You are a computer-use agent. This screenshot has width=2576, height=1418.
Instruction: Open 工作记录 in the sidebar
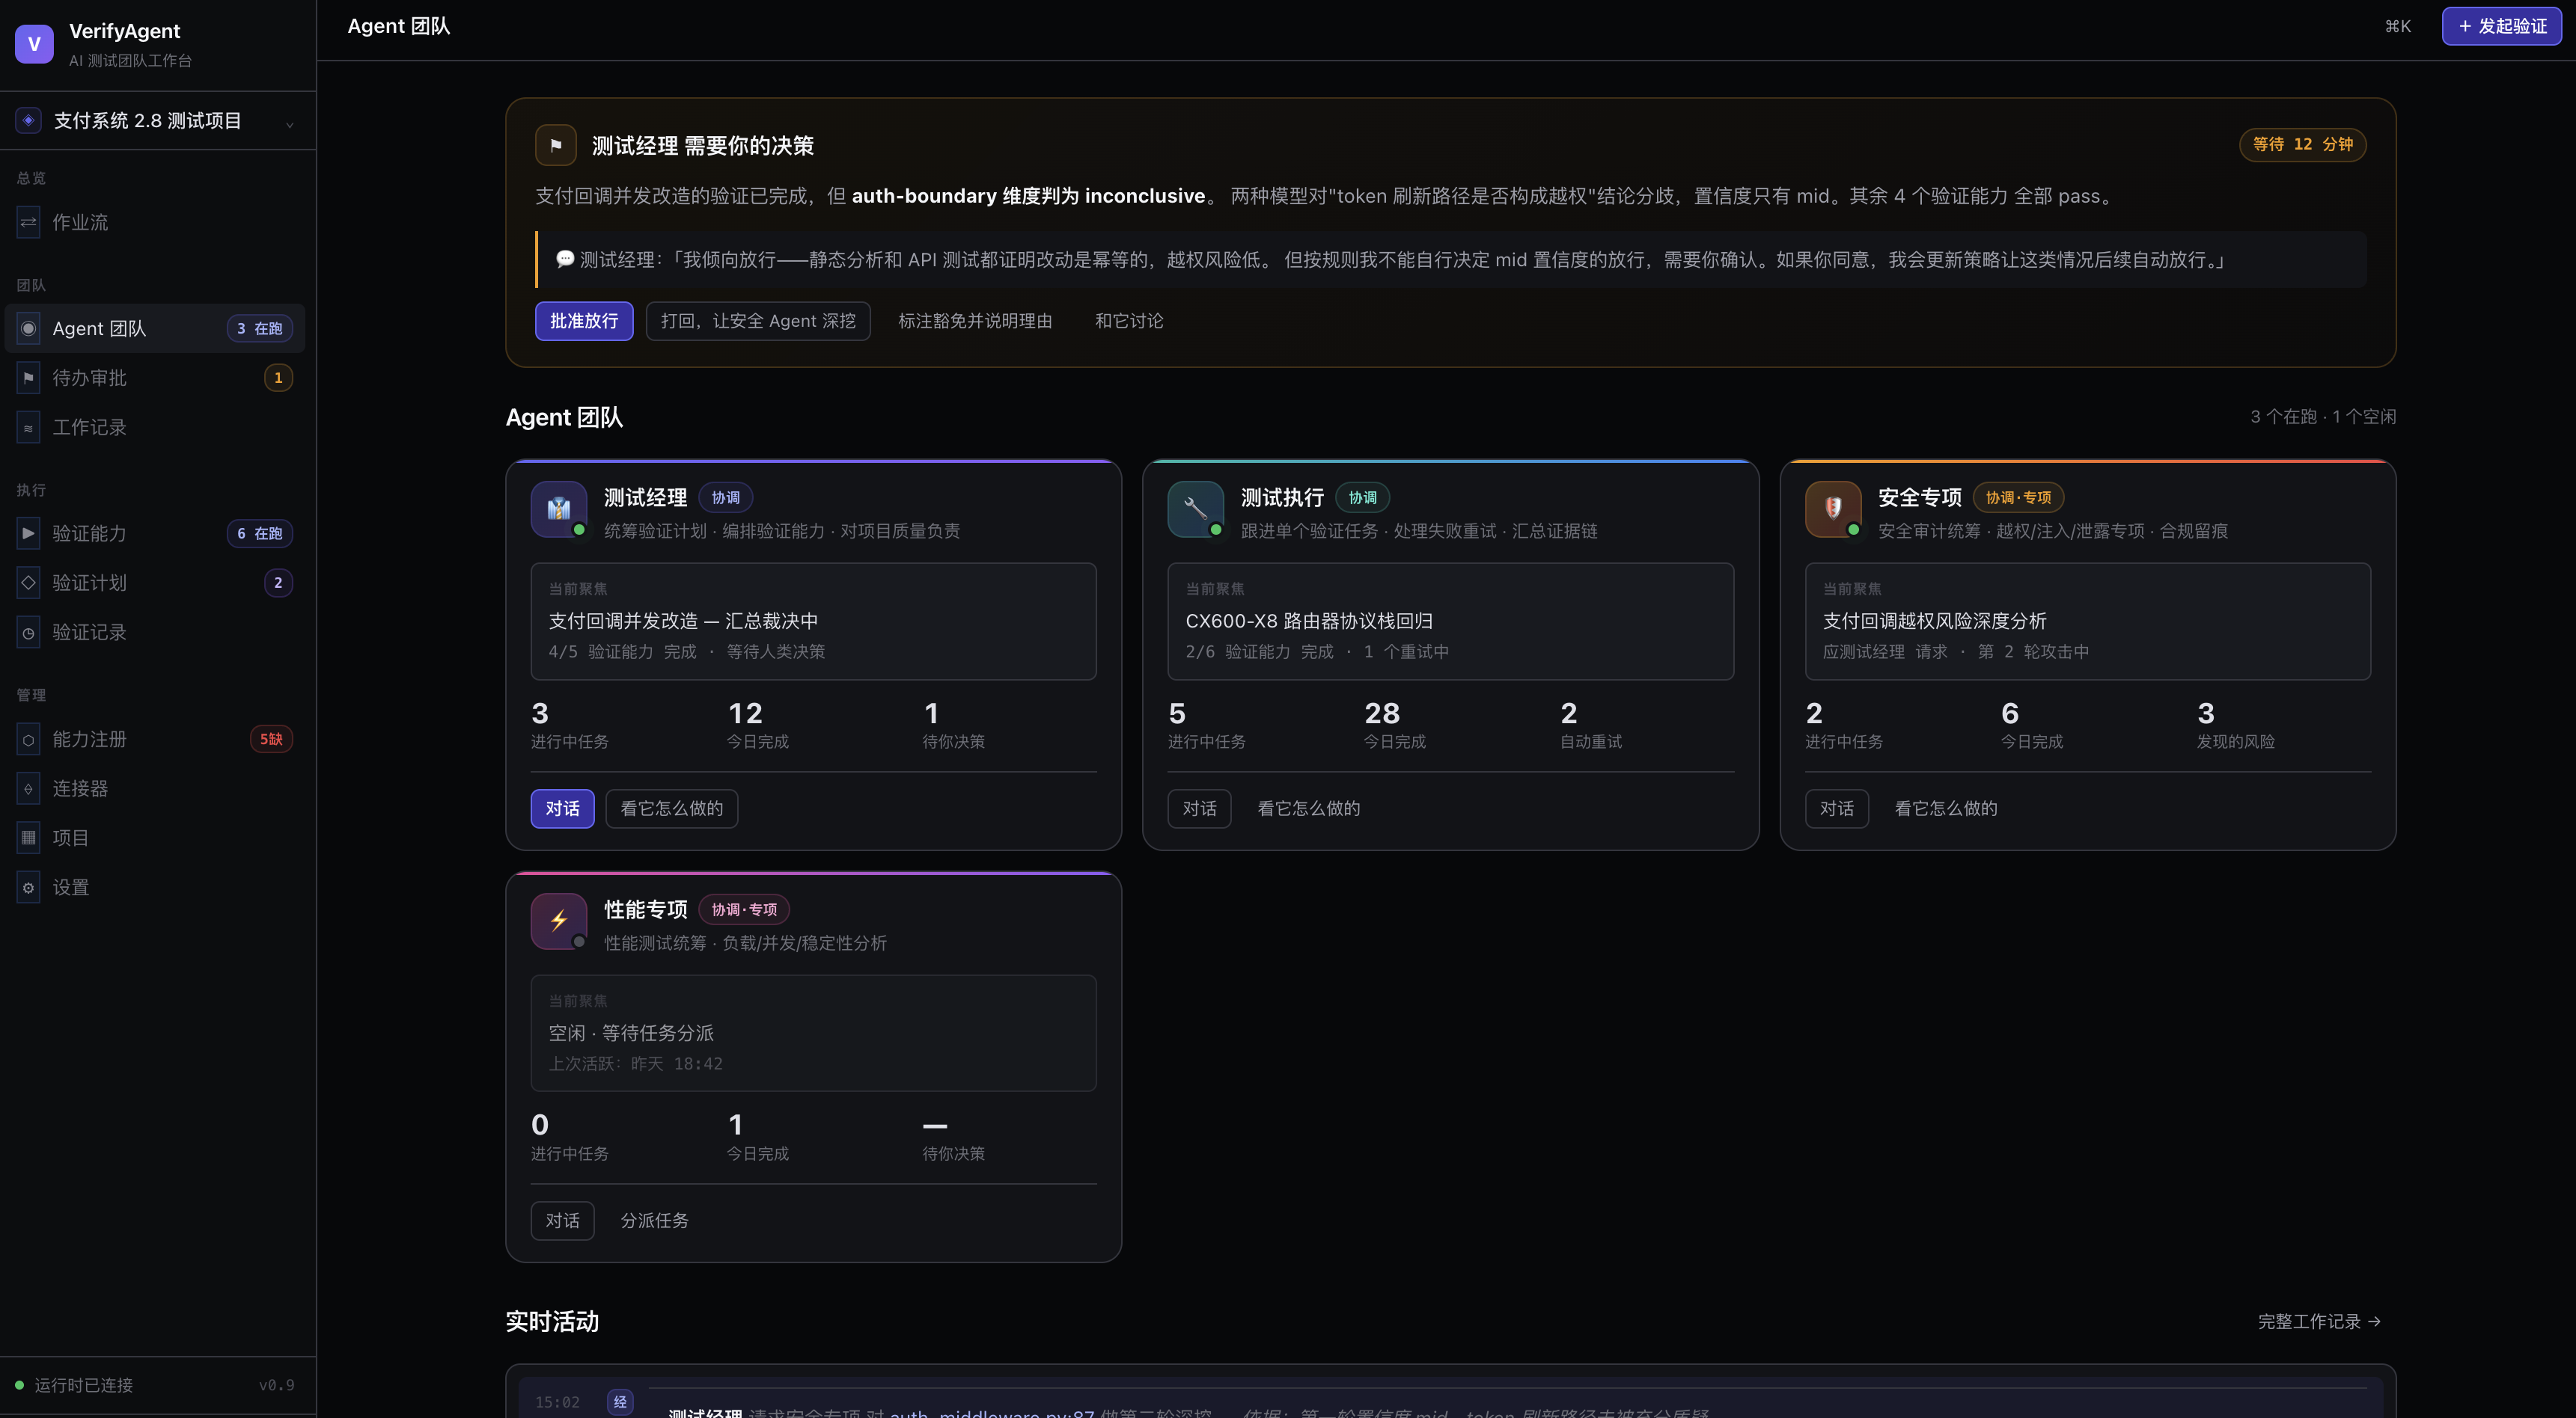coord(155,428)
